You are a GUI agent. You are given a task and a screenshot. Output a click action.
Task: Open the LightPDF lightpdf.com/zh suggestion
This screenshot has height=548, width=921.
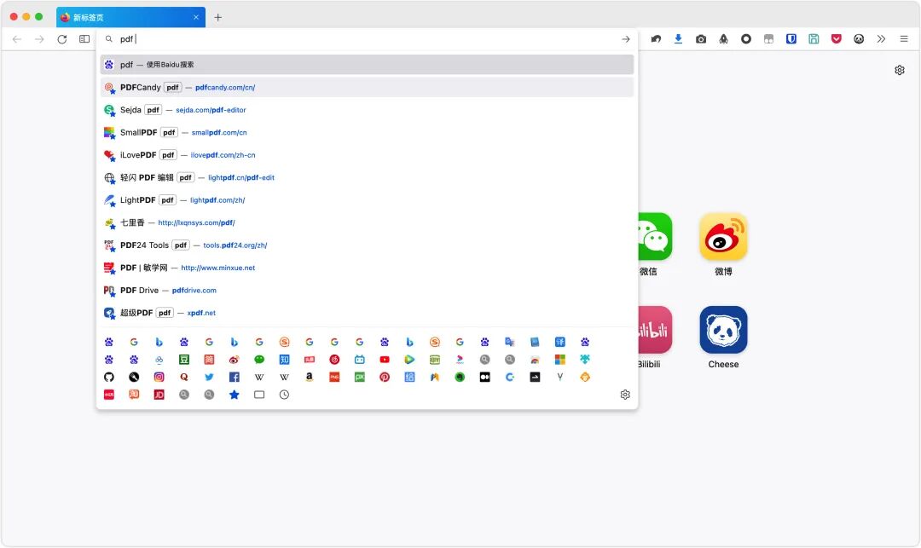coord(367,200)
